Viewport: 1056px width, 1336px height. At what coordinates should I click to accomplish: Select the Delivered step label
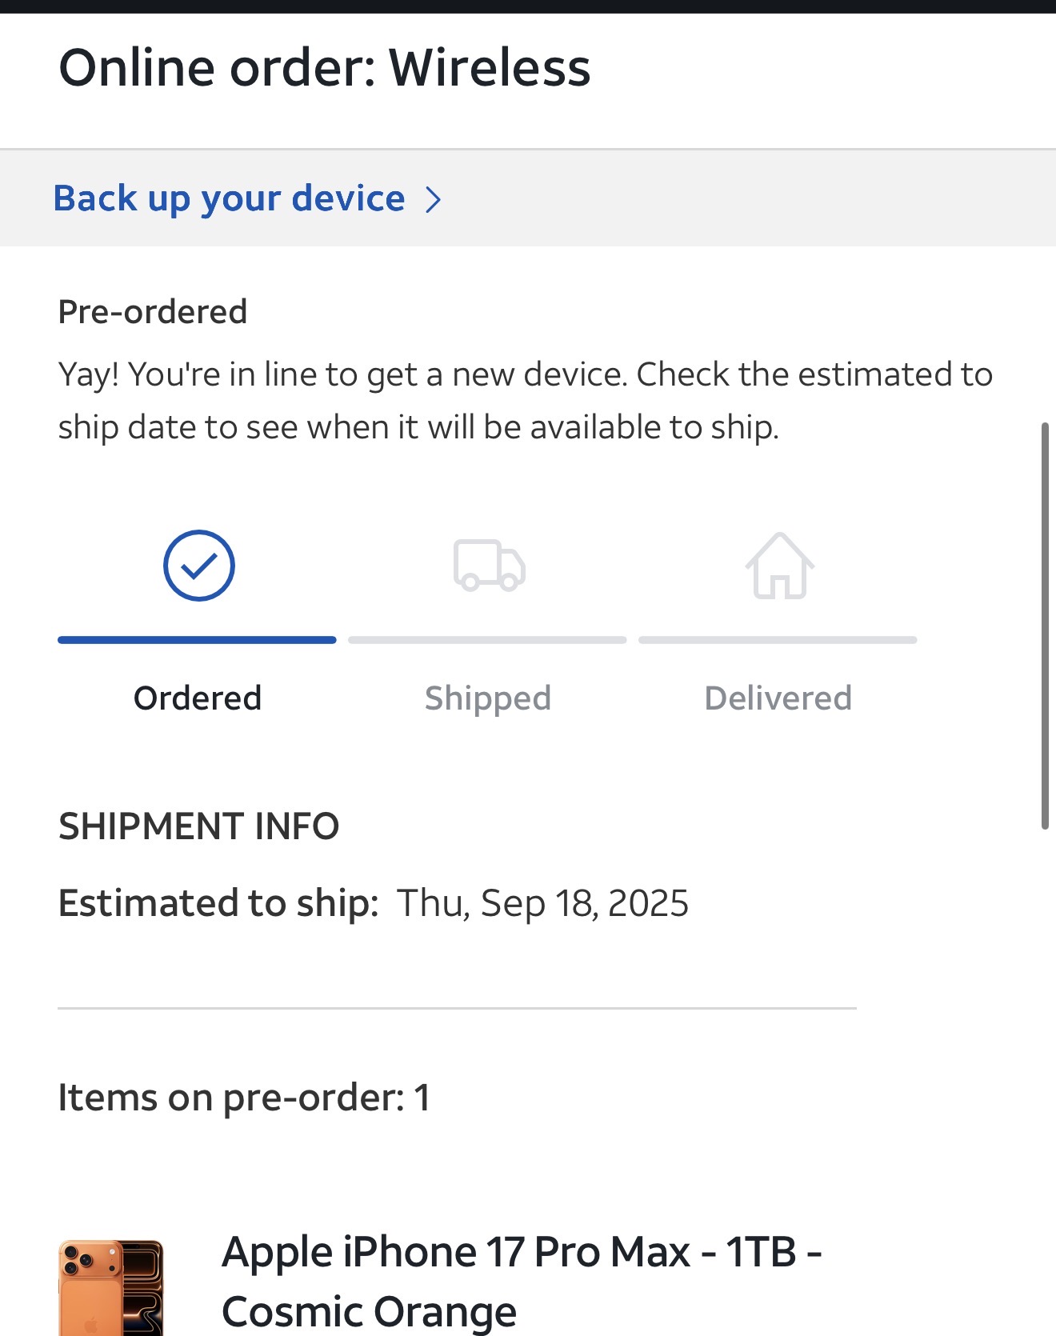[x=778, y=698]
